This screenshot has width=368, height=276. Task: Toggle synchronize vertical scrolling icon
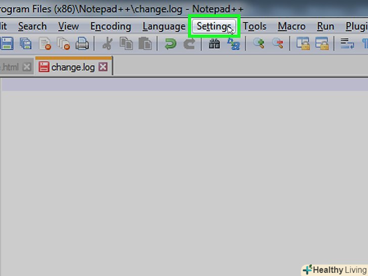point(303,43)
